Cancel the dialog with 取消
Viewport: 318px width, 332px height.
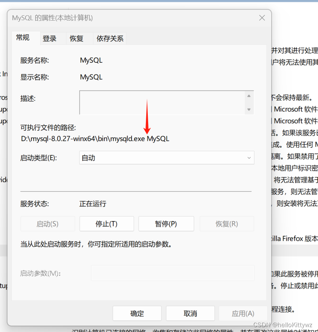[190, 313]
